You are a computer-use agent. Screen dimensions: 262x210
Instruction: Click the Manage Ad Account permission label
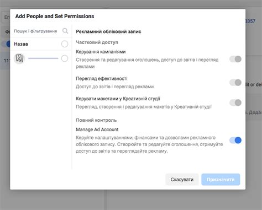97,130
